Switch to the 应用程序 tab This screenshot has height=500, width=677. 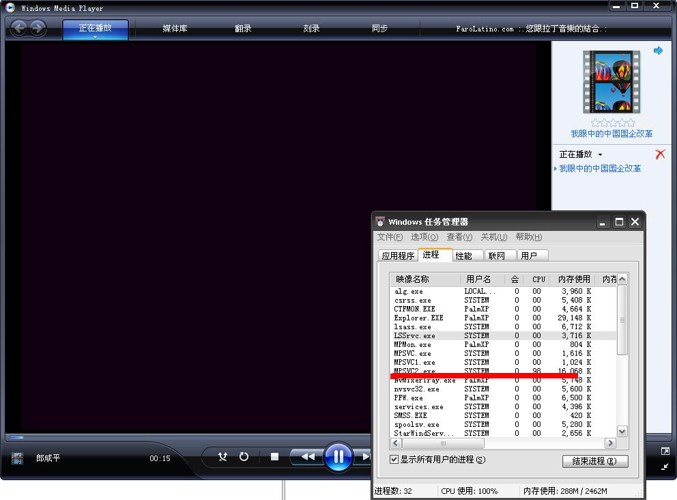[398, 256]
